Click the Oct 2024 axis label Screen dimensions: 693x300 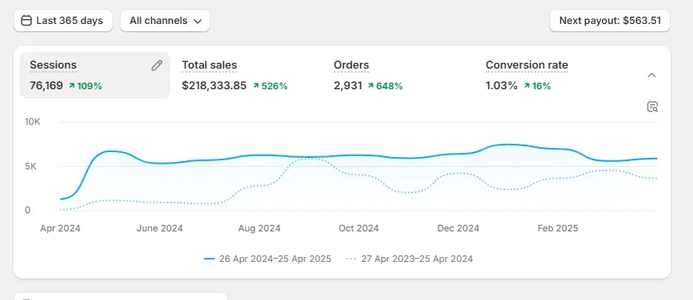358,229
